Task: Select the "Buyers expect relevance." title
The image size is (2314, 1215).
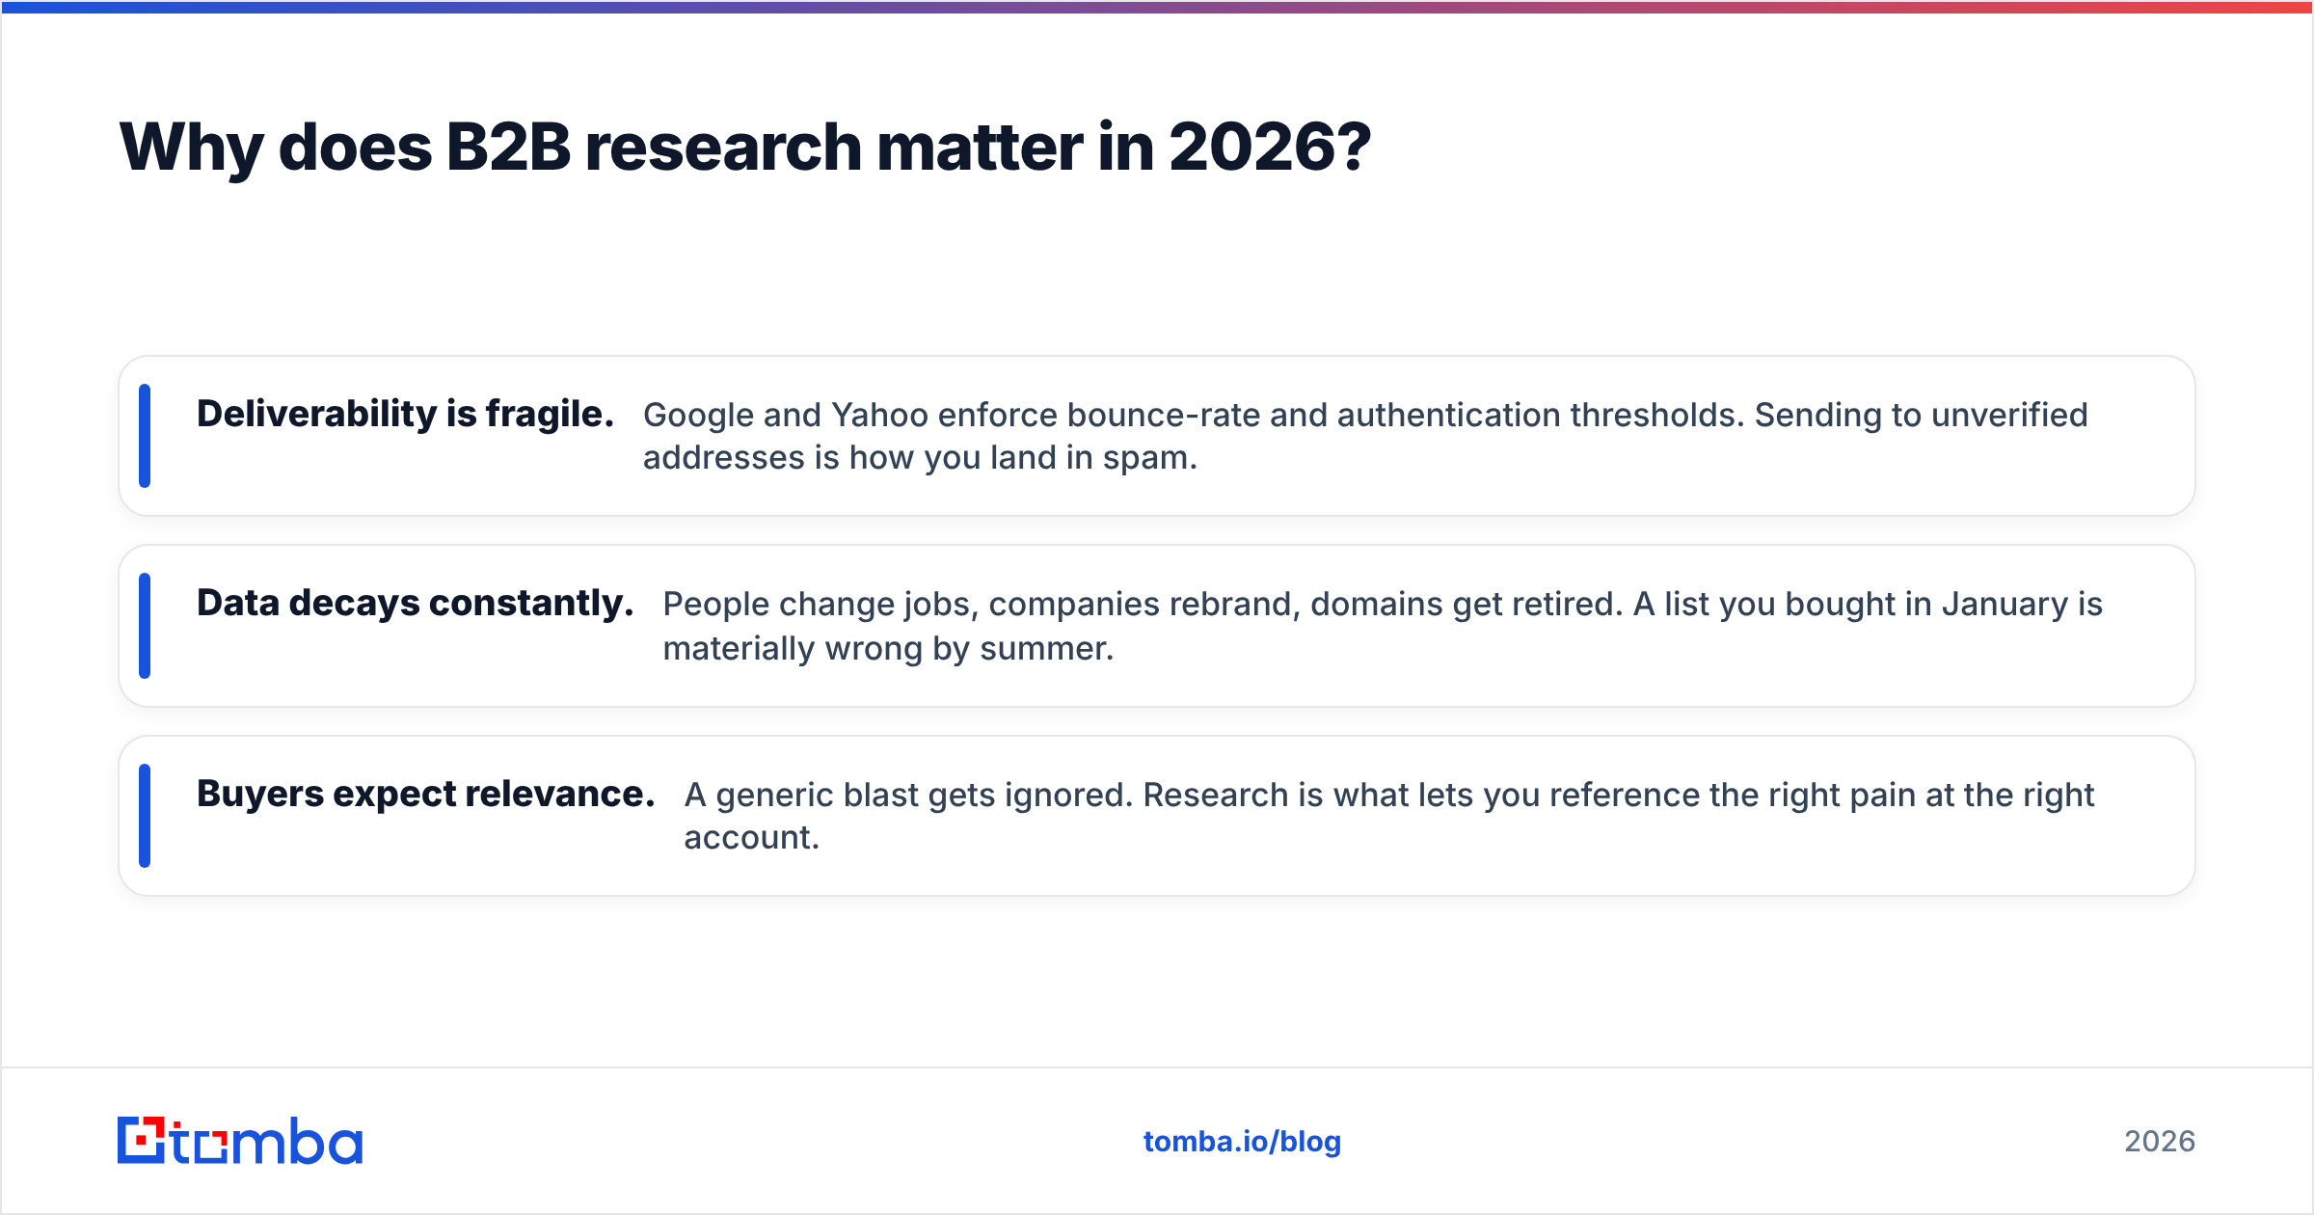Action: pyautogui.click(x=425, y=794)
